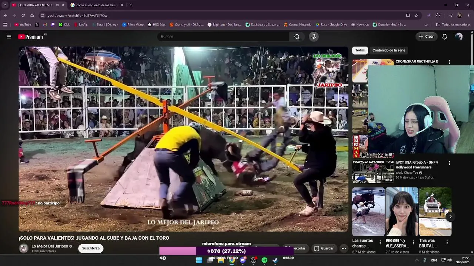The width and height of the screenshot is (474, 266).
Task: Open #LE_SSERA short thumbnail
Action: pos(402,211)
